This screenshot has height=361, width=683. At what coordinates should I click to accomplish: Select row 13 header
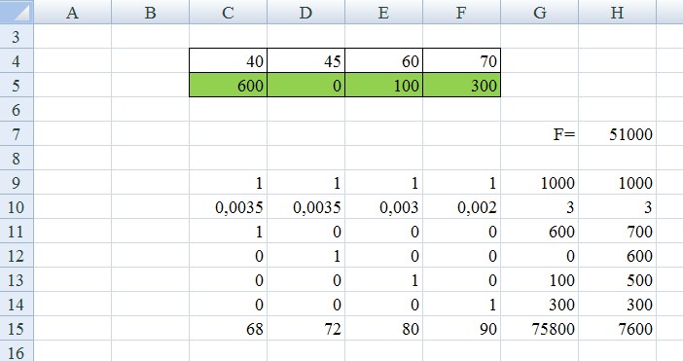[17, 280]
